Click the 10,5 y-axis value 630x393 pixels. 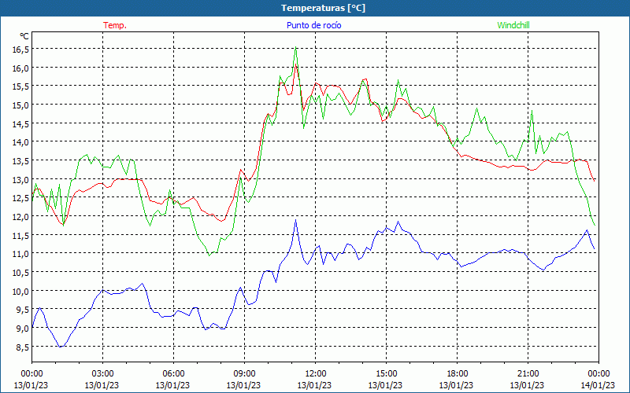[21, 273]
